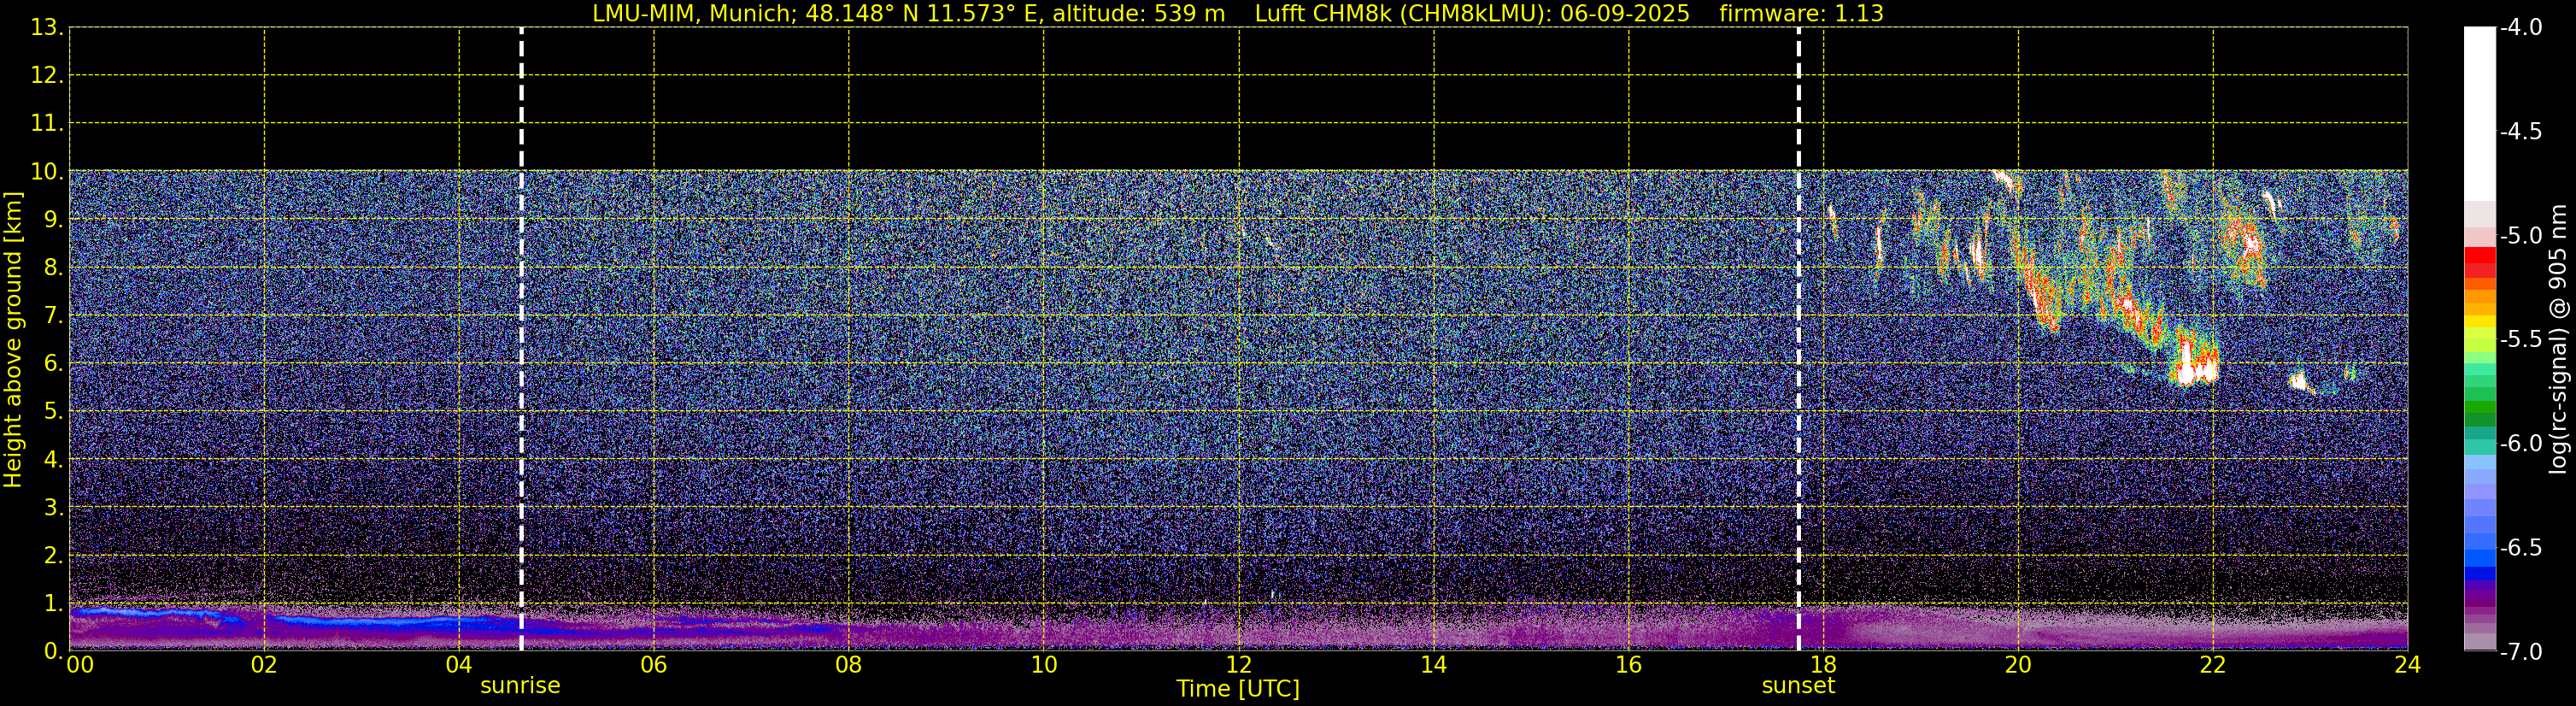This screenshot has height=706, width=2576.
Task: Click the height axis tick label 5.
Action: pyautogui.click(x=53, y=412)
